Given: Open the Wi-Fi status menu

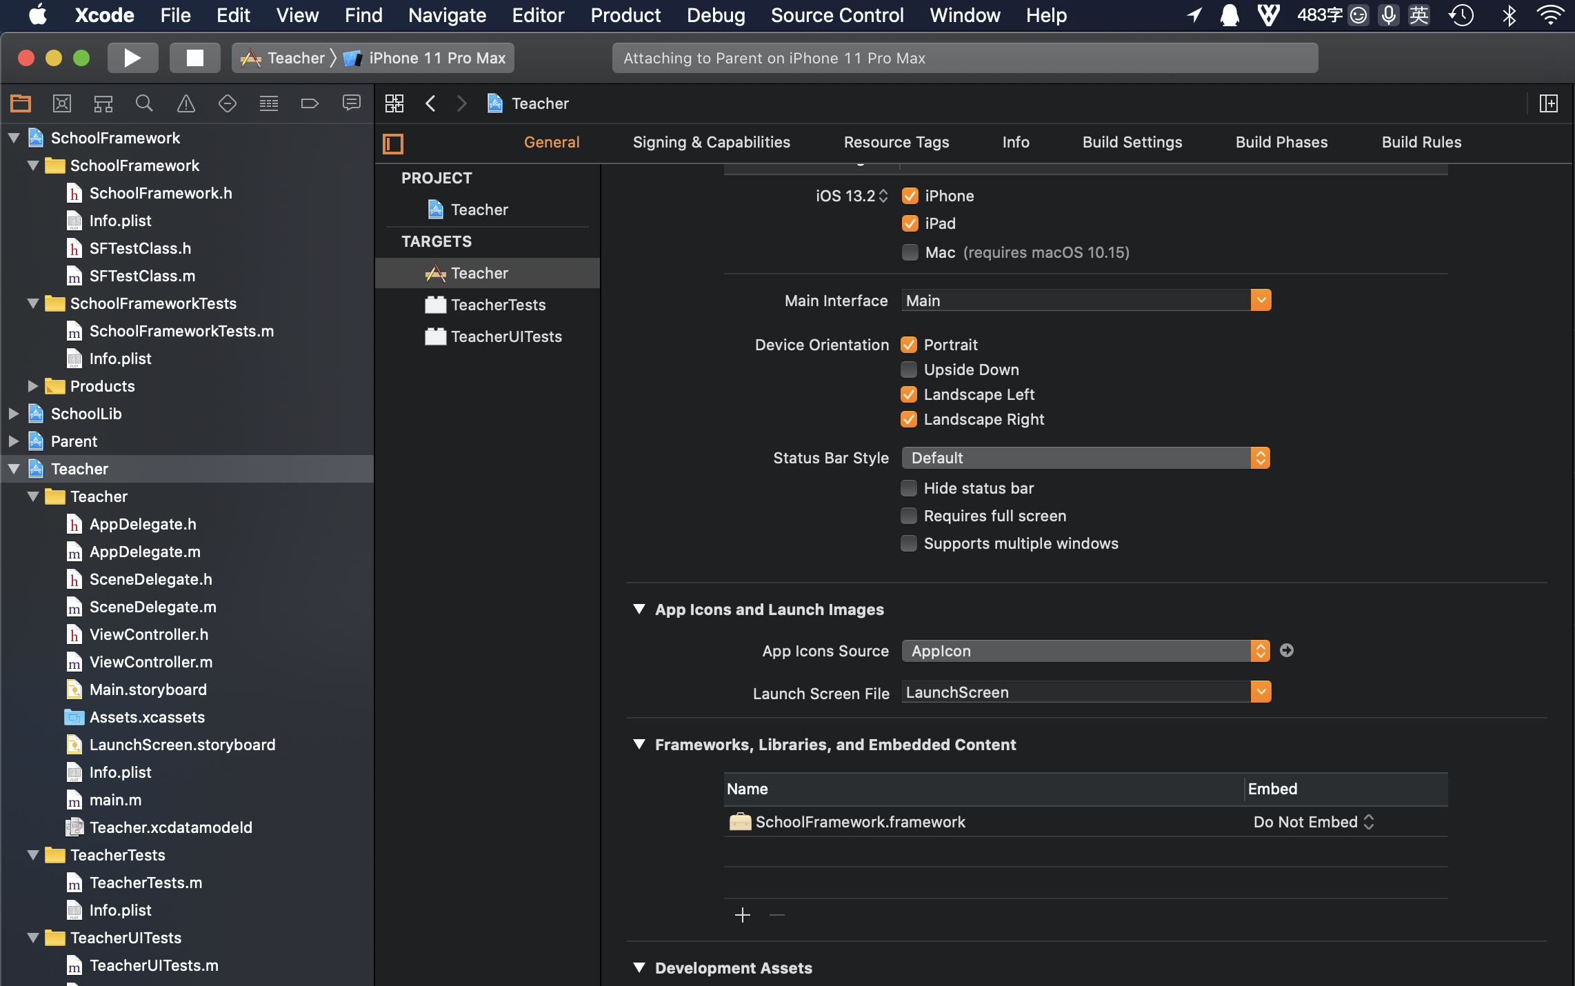Looking at the screenshot, I should tap(1550, 15).
